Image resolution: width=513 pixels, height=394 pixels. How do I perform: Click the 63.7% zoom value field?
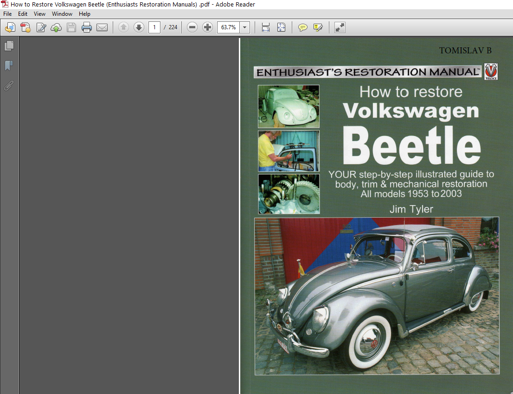click(228, 27)
